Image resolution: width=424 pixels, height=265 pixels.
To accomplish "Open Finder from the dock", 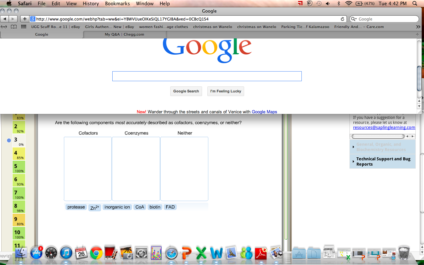I will pyautogui.click(x=21, y=253).
